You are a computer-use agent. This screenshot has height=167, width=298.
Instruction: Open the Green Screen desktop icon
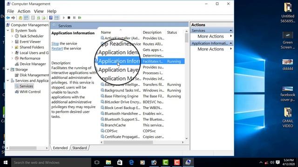pyautogui.click(x=288, y=40)
